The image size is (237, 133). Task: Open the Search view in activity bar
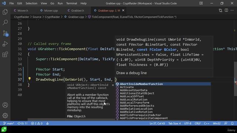(x=5, y=23)
